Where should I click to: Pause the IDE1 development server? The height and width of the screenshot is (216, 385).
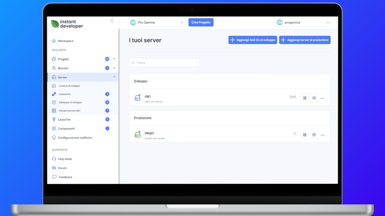click(305, 98)
